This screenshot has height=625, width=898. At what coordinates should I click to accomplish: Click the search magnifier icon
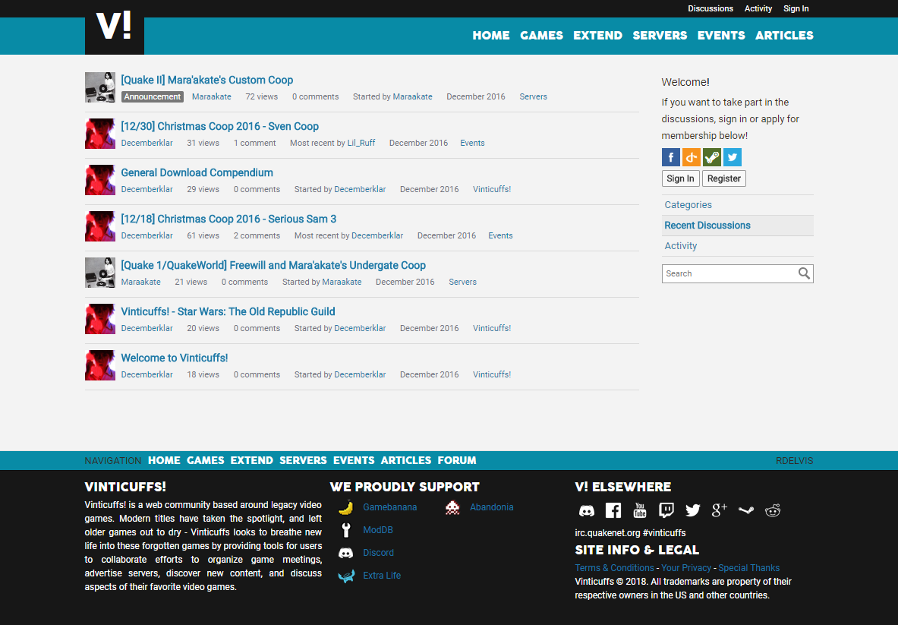coord(804,273)
